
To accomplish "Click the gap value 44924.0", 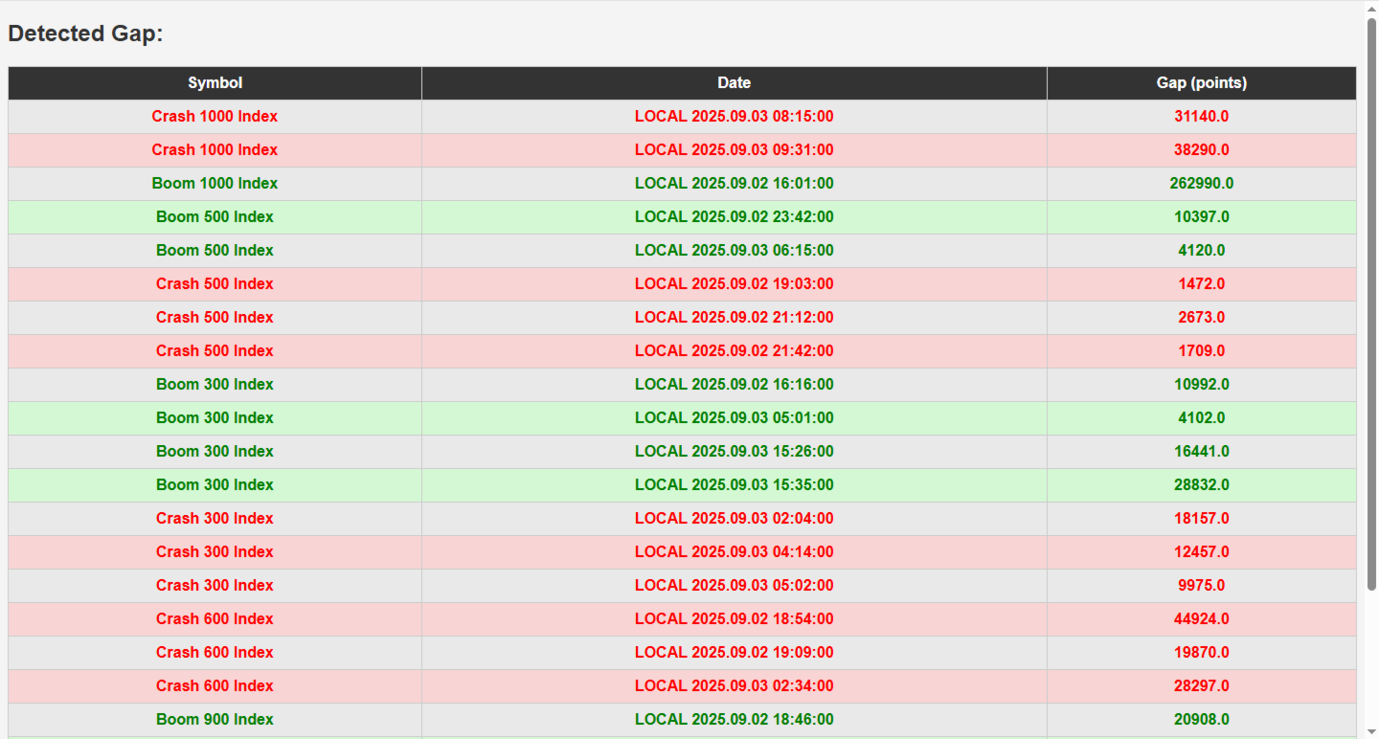I will coord(1202,619).
